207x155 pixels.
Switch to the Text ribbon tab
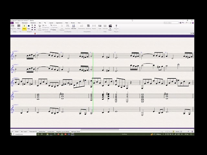point(40,23)
